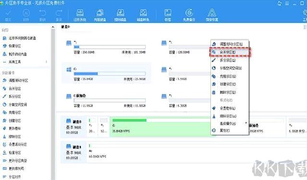Click the sidebar vertical scrollbar track
This screenshot has width=307, height=180.
53,104
